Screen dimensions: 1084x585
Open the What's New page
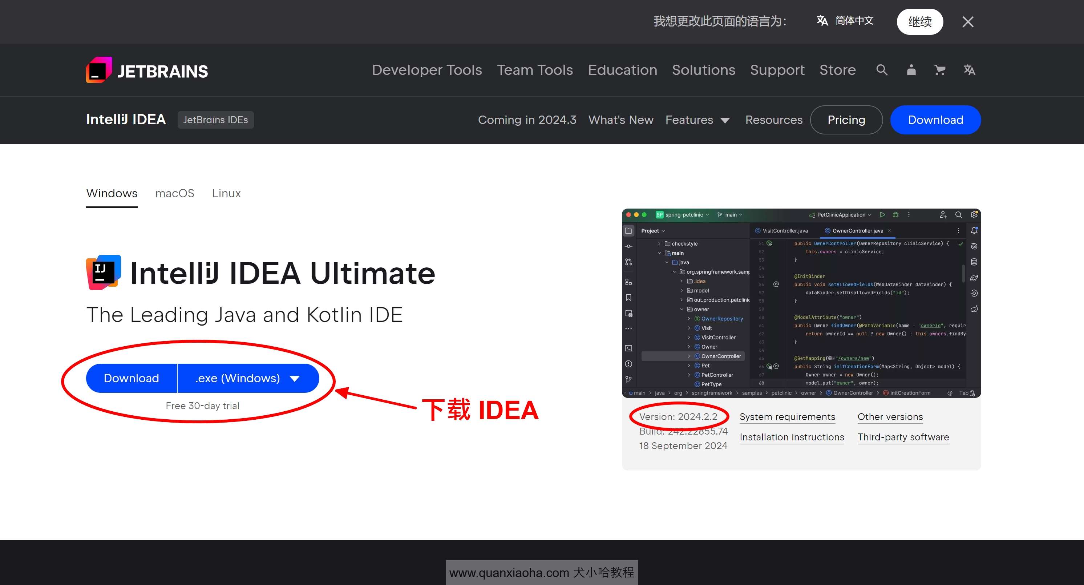click(621, 120)
